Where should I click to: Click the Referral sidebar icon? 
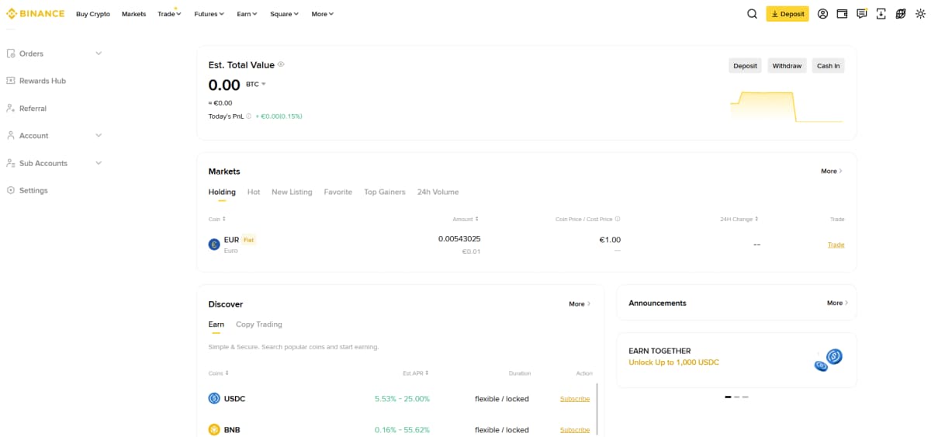pyautogui.click(x=11, y=109)
